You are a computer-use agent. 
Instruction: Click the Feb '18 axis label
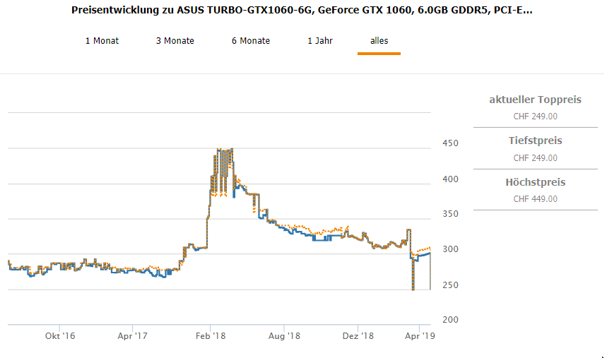(209, 337)
